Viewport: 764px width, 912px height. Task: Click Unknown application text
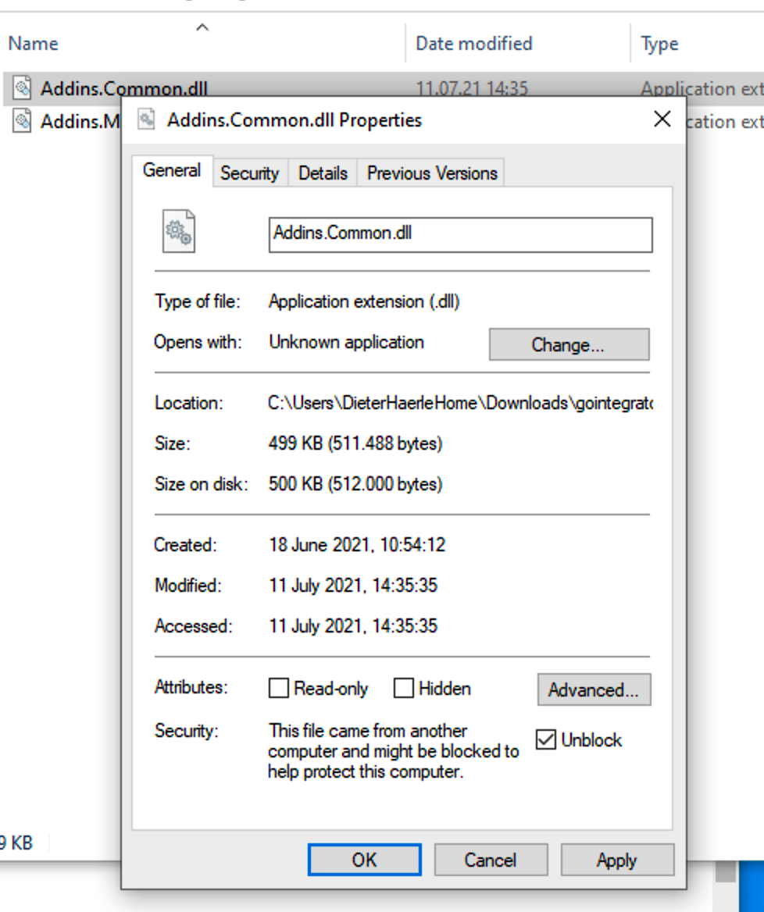click(346, 342)
